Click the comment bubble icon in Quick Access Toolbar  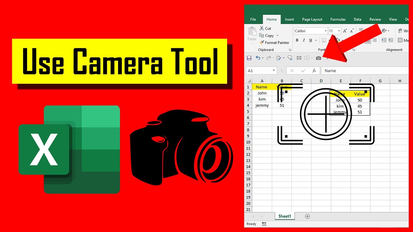[x=290, y=58]
